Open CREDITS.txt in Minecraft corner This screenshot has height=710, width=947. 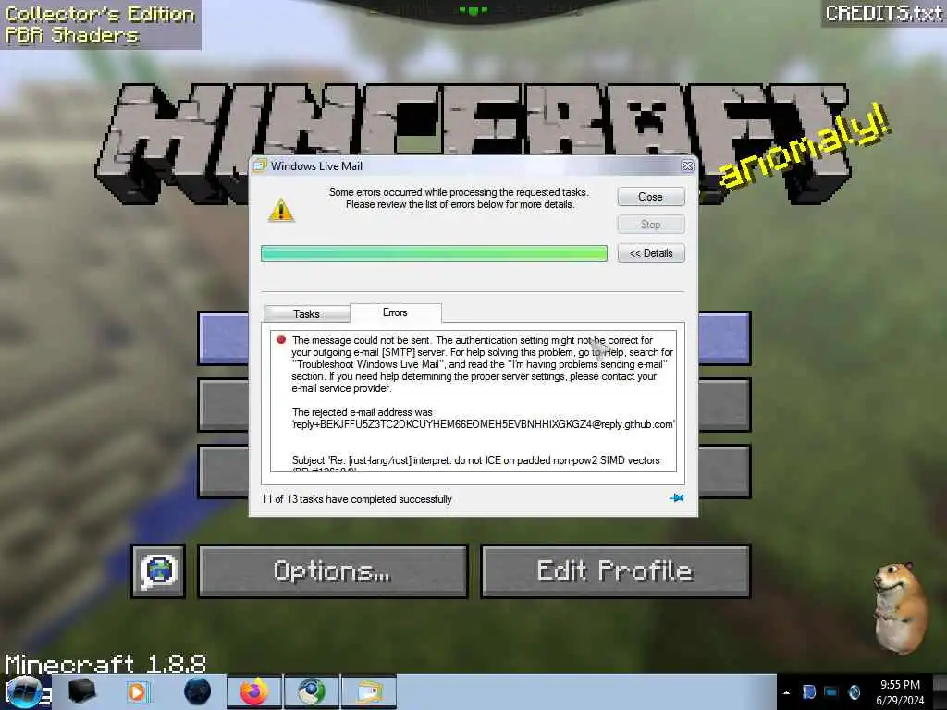click(884, 13)
